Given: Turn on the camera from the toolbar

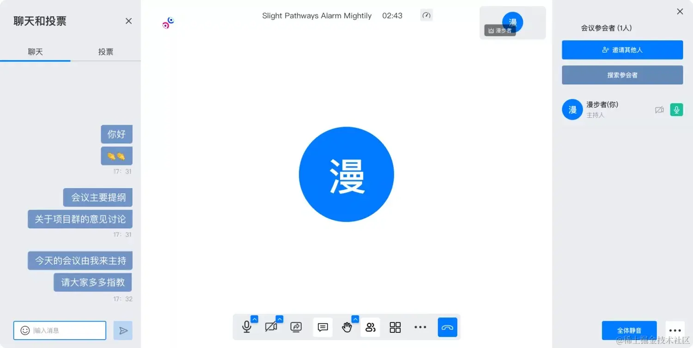Looking at the screenshot, I should 271,327.
